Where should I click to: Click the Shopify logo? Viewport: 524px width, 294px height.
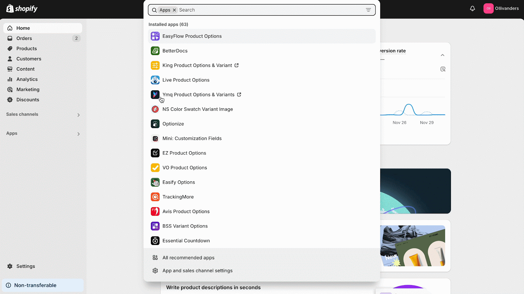[x=22, y=9]
